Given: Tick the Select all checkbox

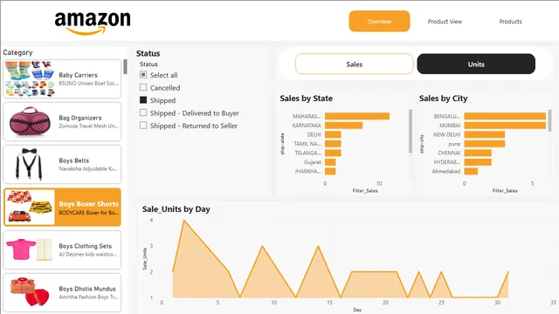Looking at the screenshot, I should pyautogui.click(x=143, y=75).
